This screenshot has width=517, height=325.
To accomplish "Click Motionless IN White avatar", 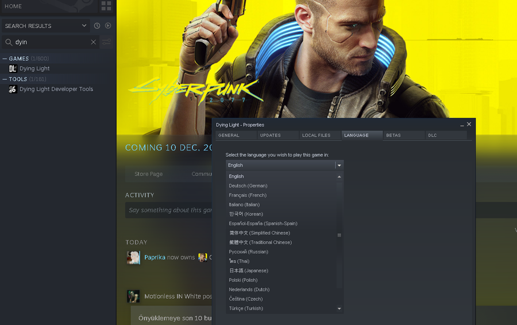I will point(133,296).
